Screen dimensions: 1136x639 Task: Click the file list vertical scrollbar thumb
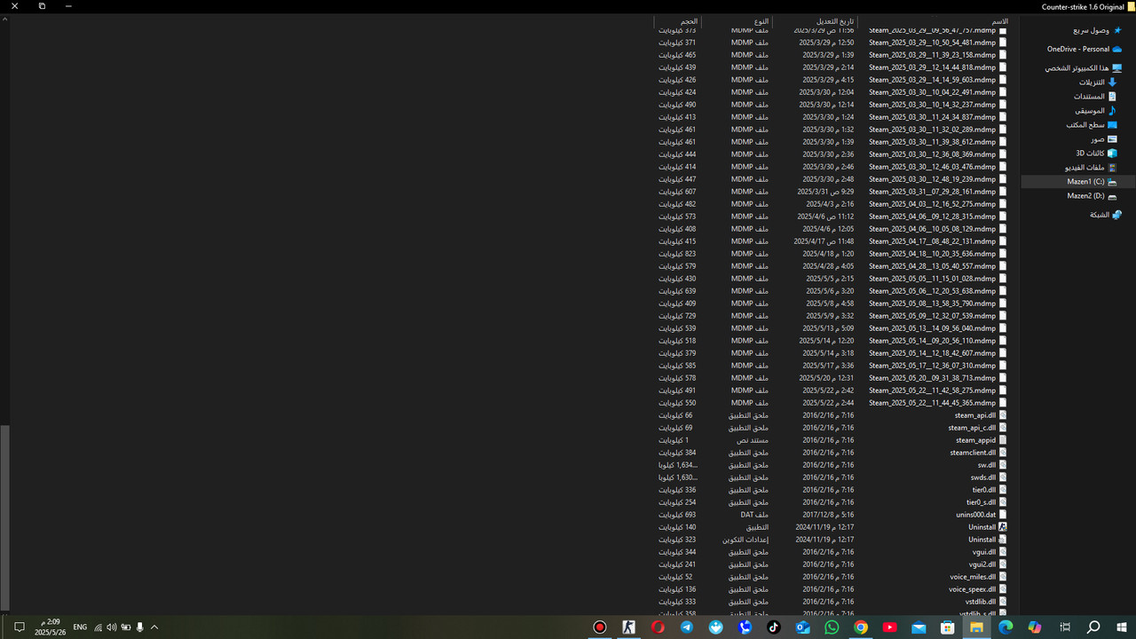(x=4, y=517)
